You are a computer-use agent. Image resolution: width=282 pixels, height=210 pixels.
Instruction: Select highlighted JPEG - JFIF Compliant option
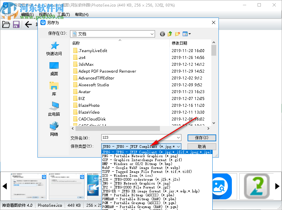157,152
